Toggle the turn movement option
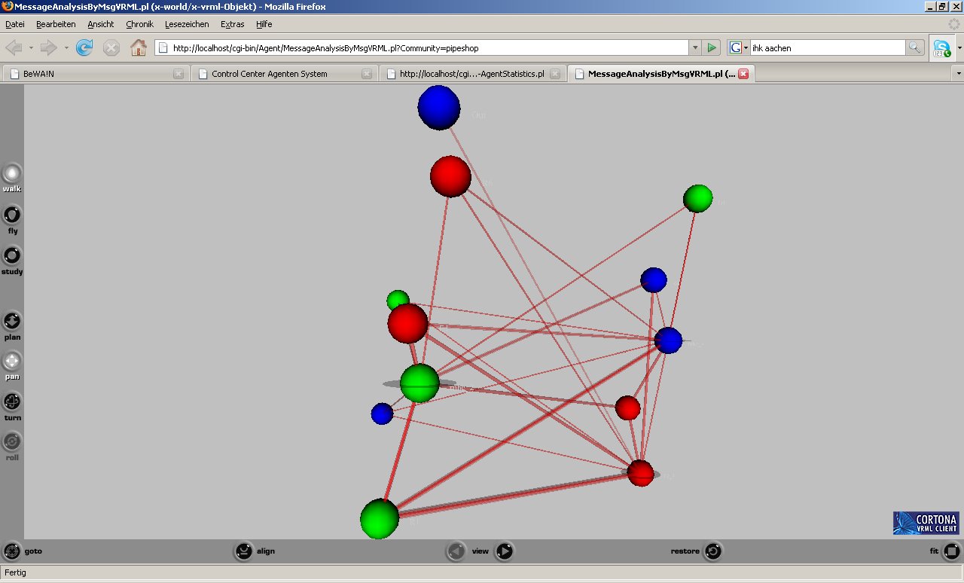The image size is (964, 583). pyautogui.click(x=12, y=401)
